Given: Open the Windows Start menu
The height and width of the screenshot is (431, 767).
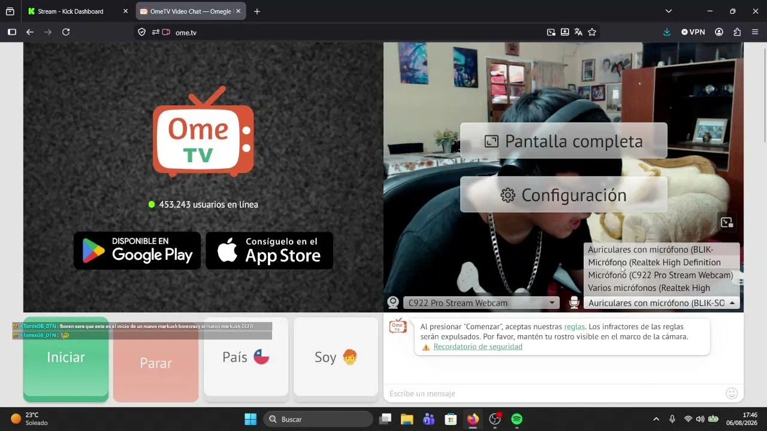Looking at the screenshot, I should click(x=250, y=419).
